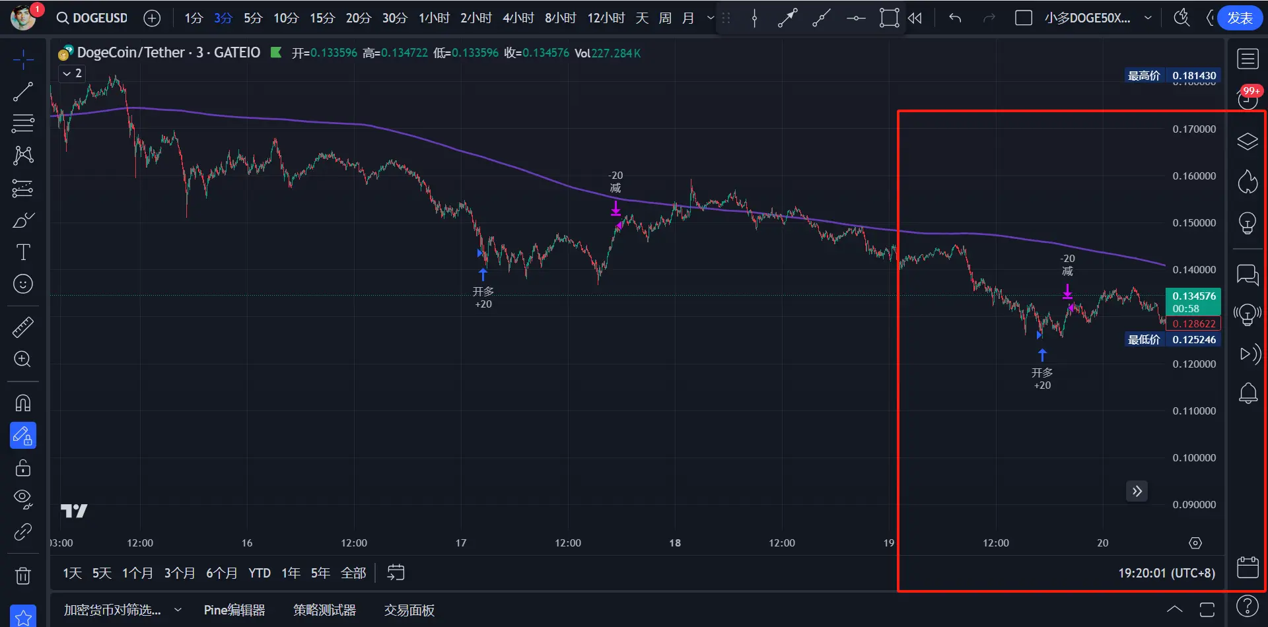Expand the crypto screener dropdown arrow

[x=178, y=610]
